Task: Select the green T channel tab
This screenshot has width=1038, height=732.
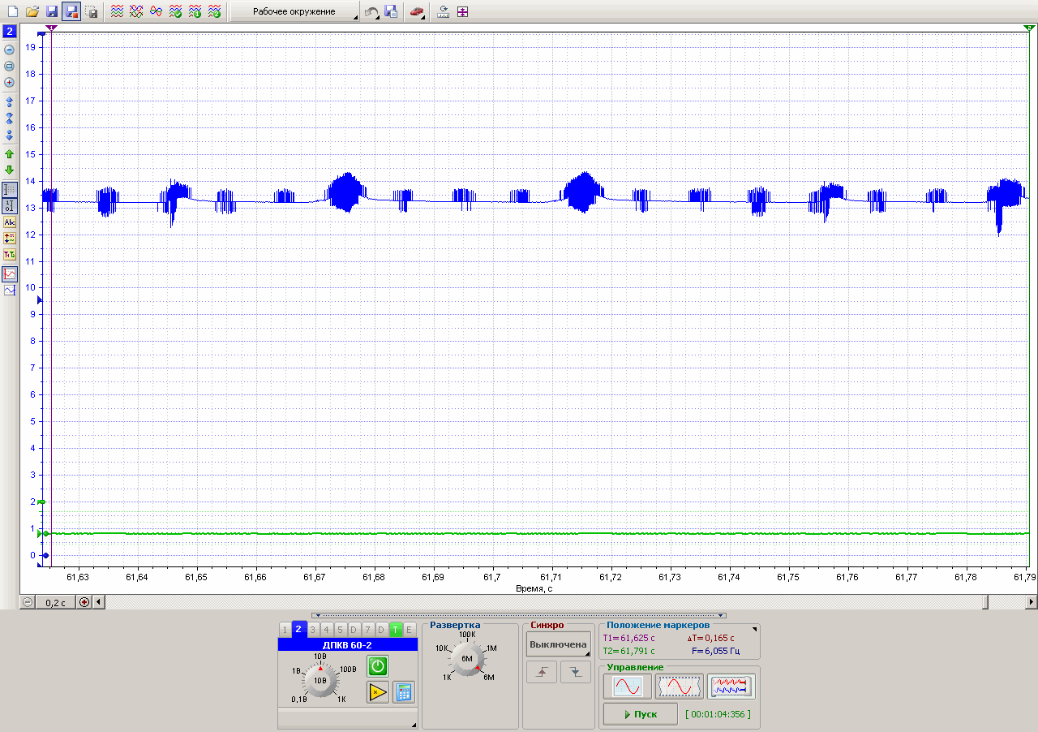Action: click(x=395, y=630)
